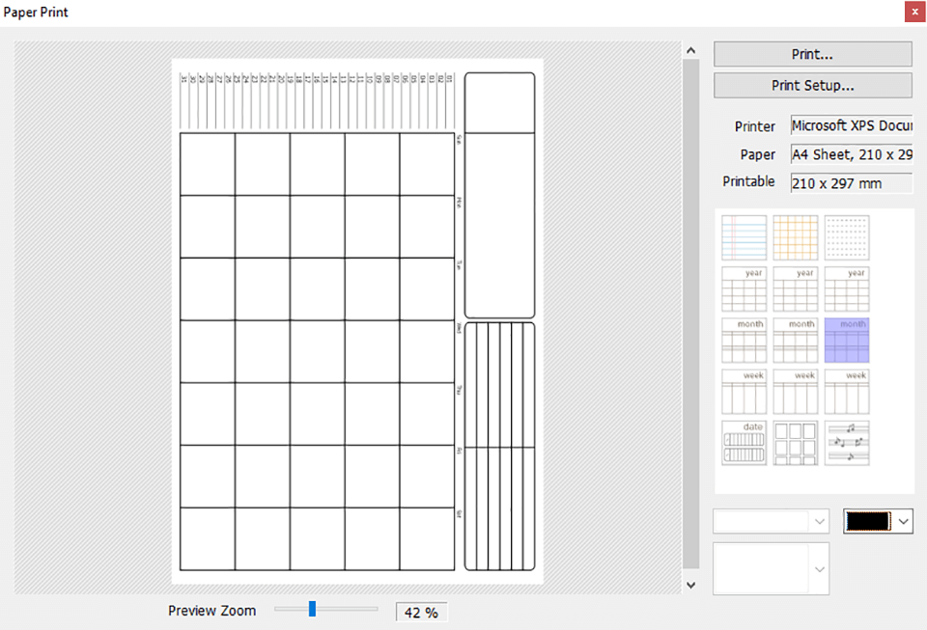Select the lined ruled paper template

pyautogui.click(x=744, y=237)
